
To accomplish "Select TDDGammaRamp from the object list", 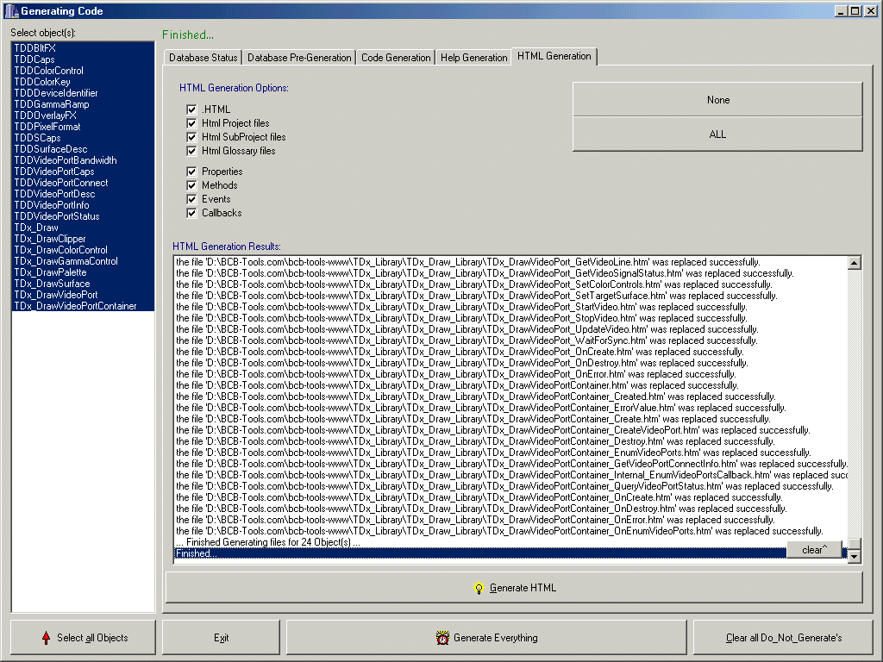I will click(51, 104).
